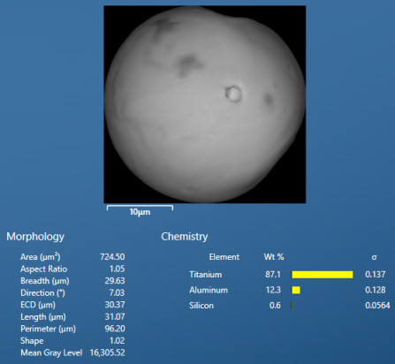395x364 pixels.
Task: Click the Aluminum yellow weight bar
Action: coord(296,290)
